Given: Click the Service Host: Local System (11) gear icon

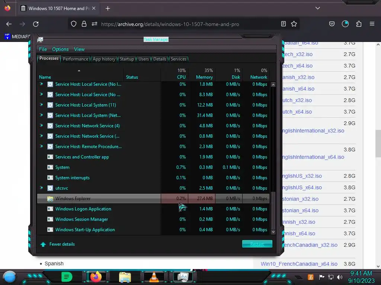Looking at the screenshot, I should (x=50, y=105).
